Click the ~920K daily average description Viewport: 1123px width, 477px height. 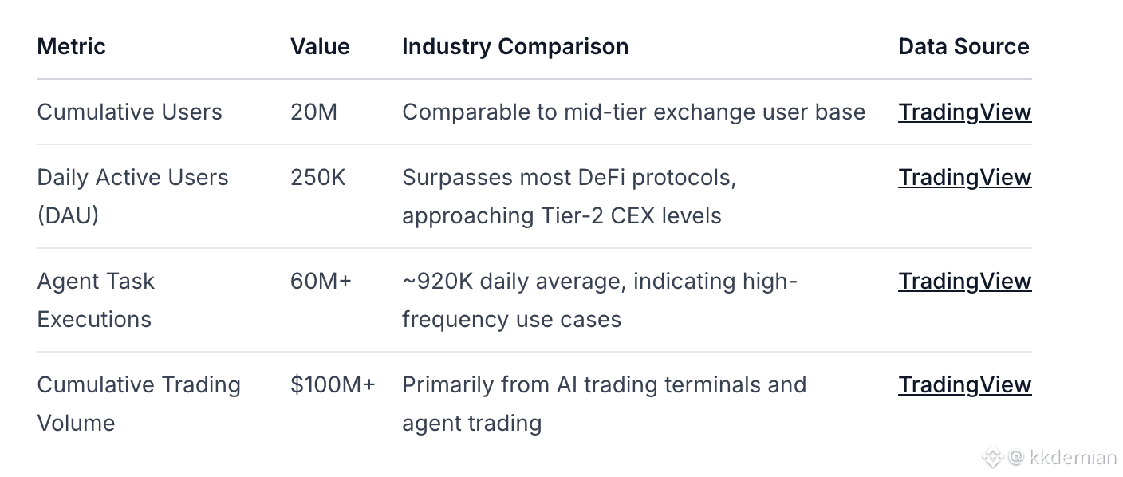600,300
